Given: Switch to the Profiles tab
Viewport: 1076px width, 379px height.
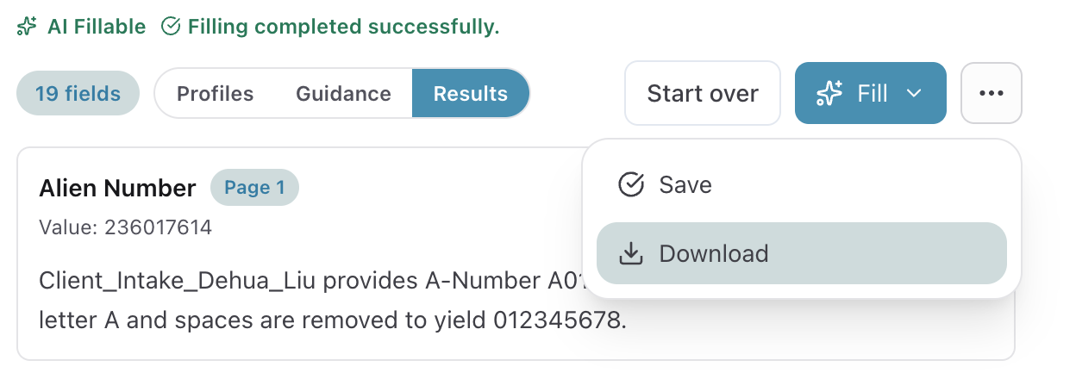Looking at the screenshot, I should [x=216, y=93].
